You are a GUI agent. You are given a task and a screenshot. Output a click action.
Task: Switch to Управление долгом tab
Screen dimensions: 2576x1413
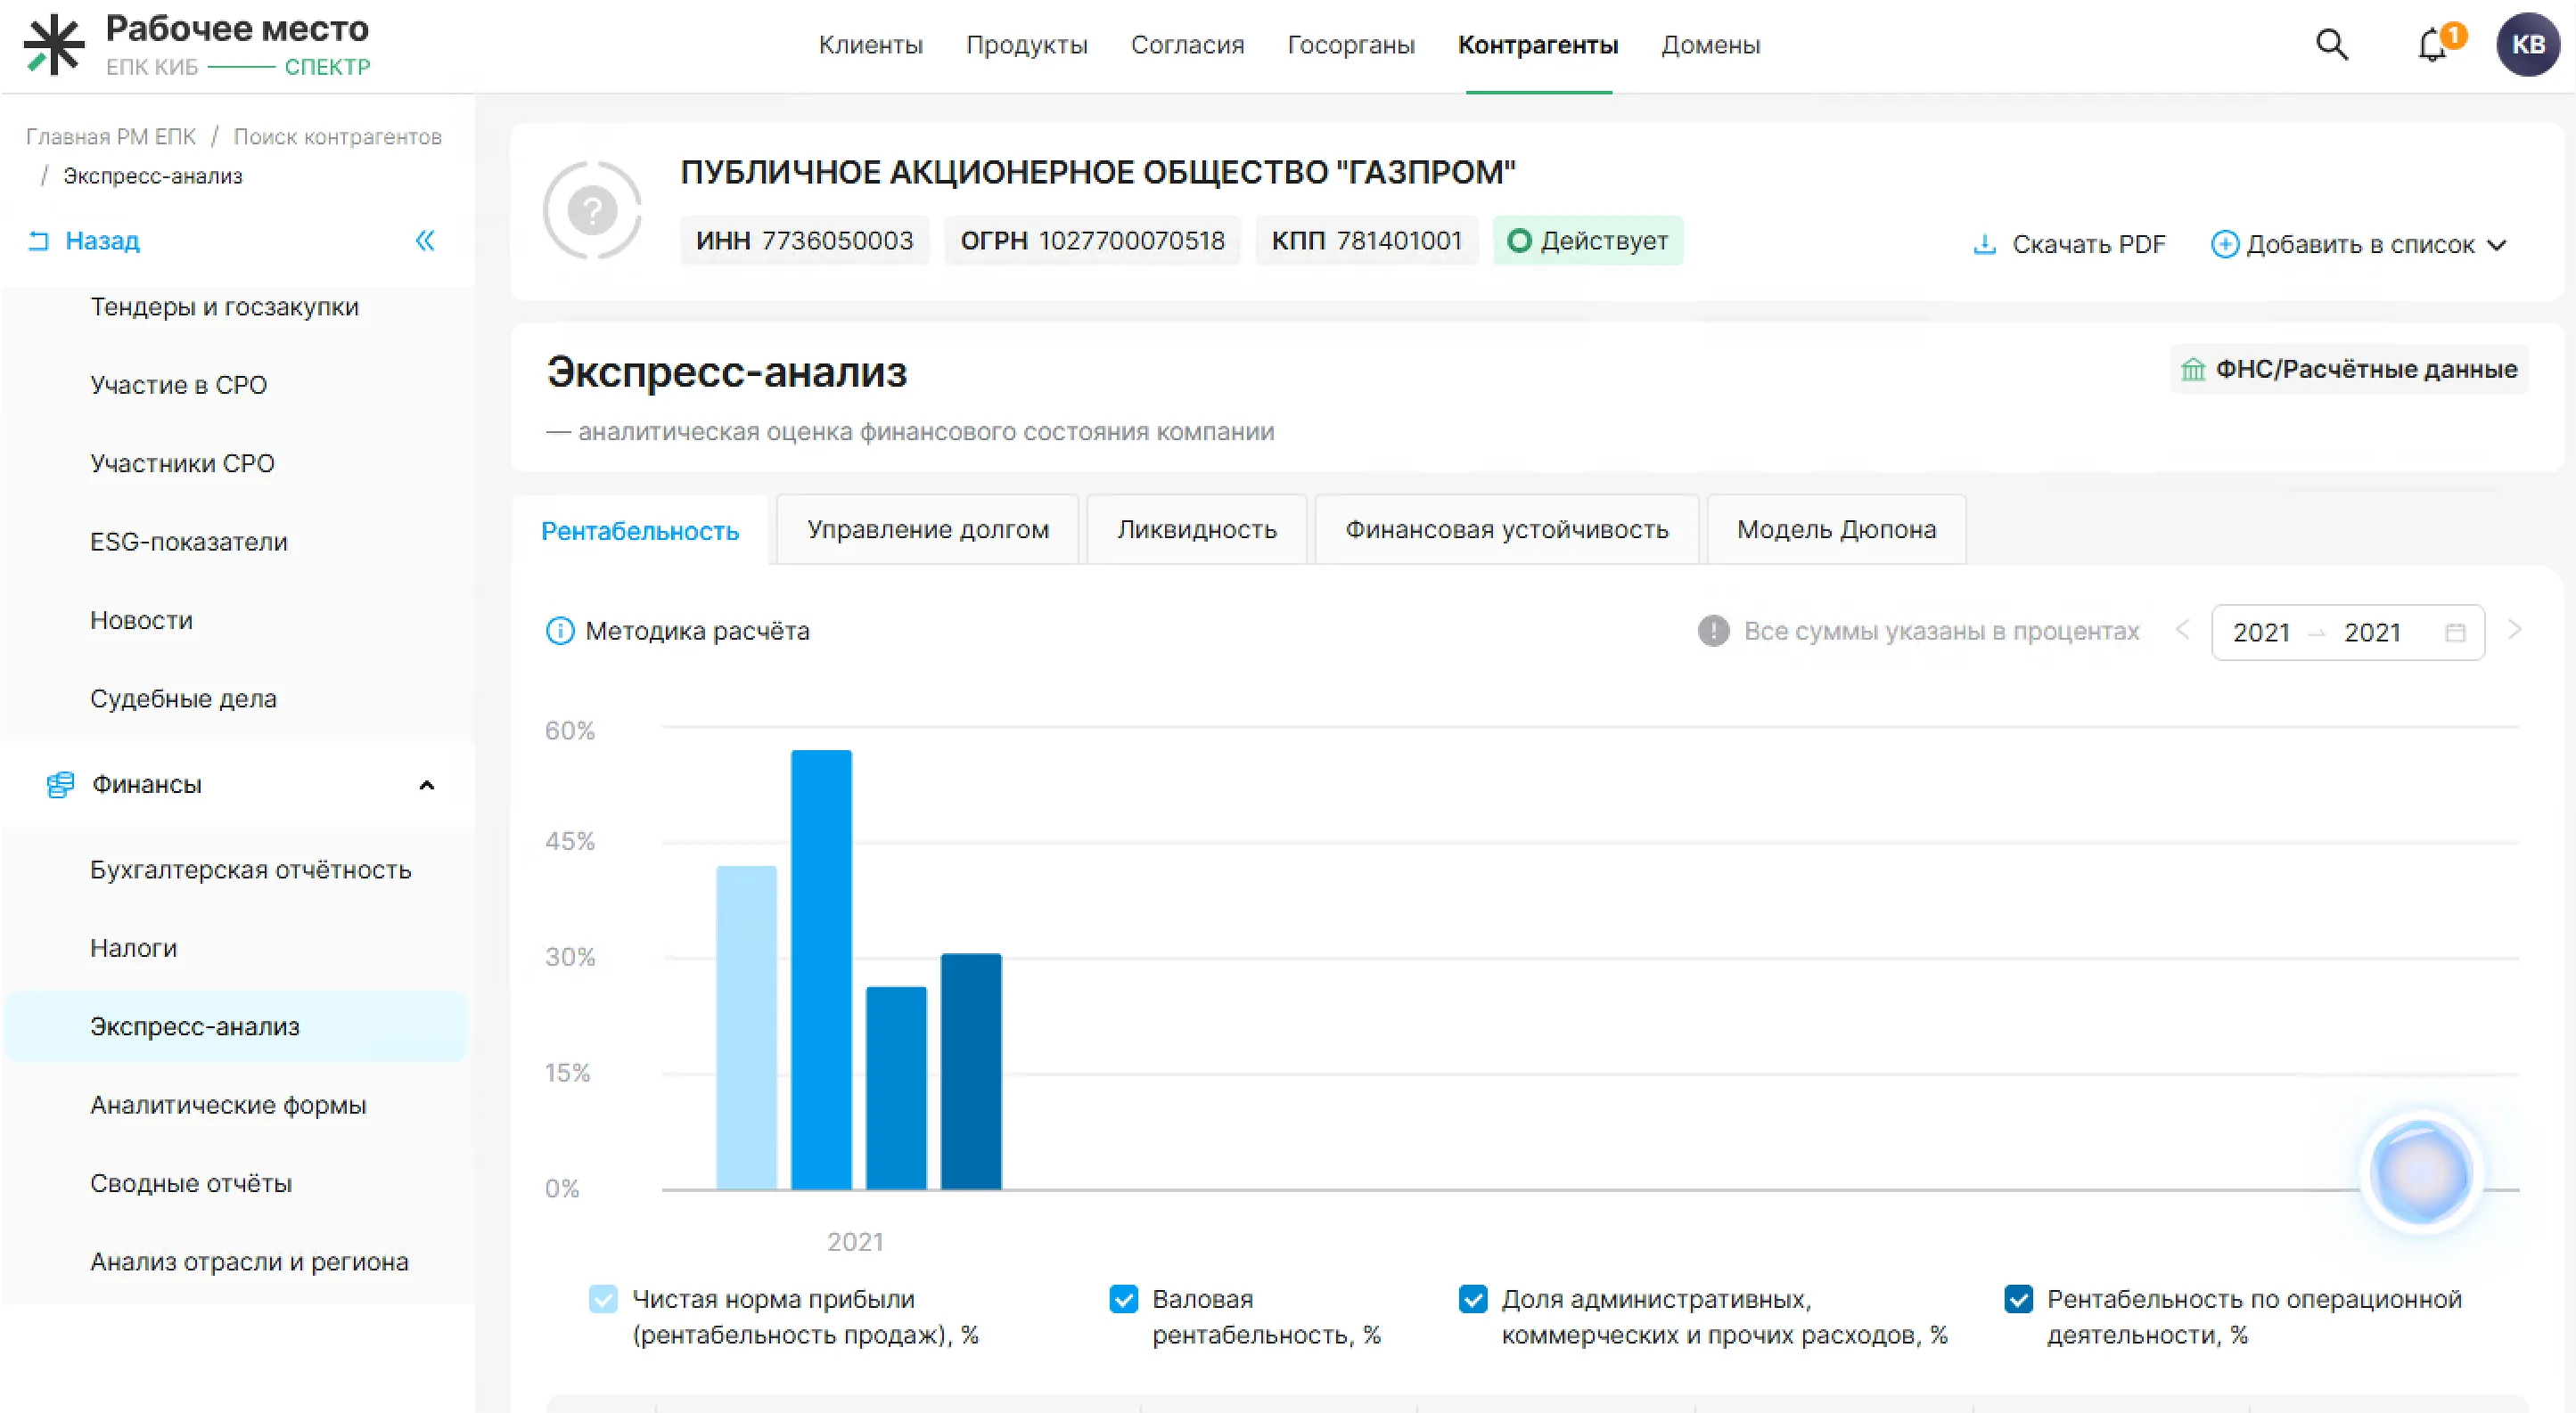pos(928,529)
